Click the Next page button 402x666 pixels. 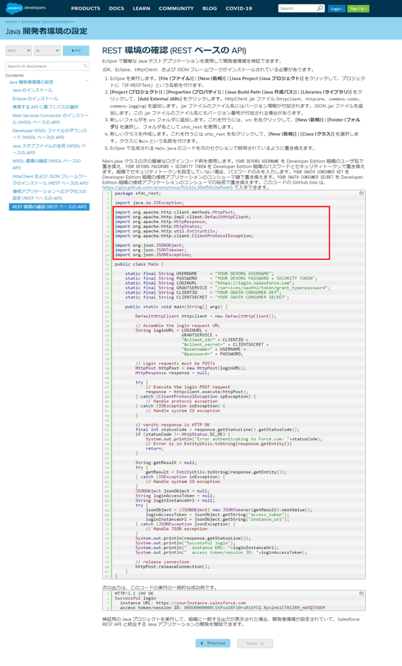255,643
